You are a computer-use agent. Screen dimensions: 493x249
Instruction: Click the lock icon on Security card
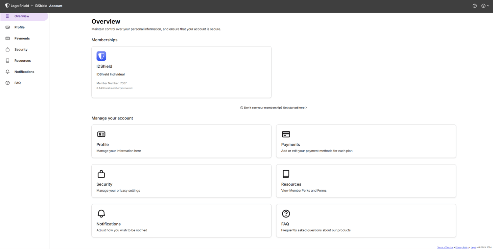point(101,174)
